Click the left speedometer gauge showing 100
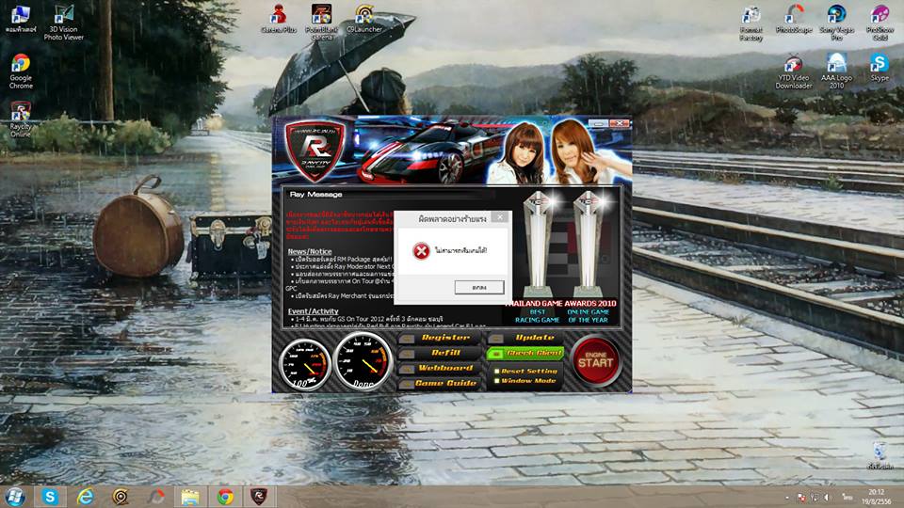Screen dimensions: 904x508 tap(305, 365)
